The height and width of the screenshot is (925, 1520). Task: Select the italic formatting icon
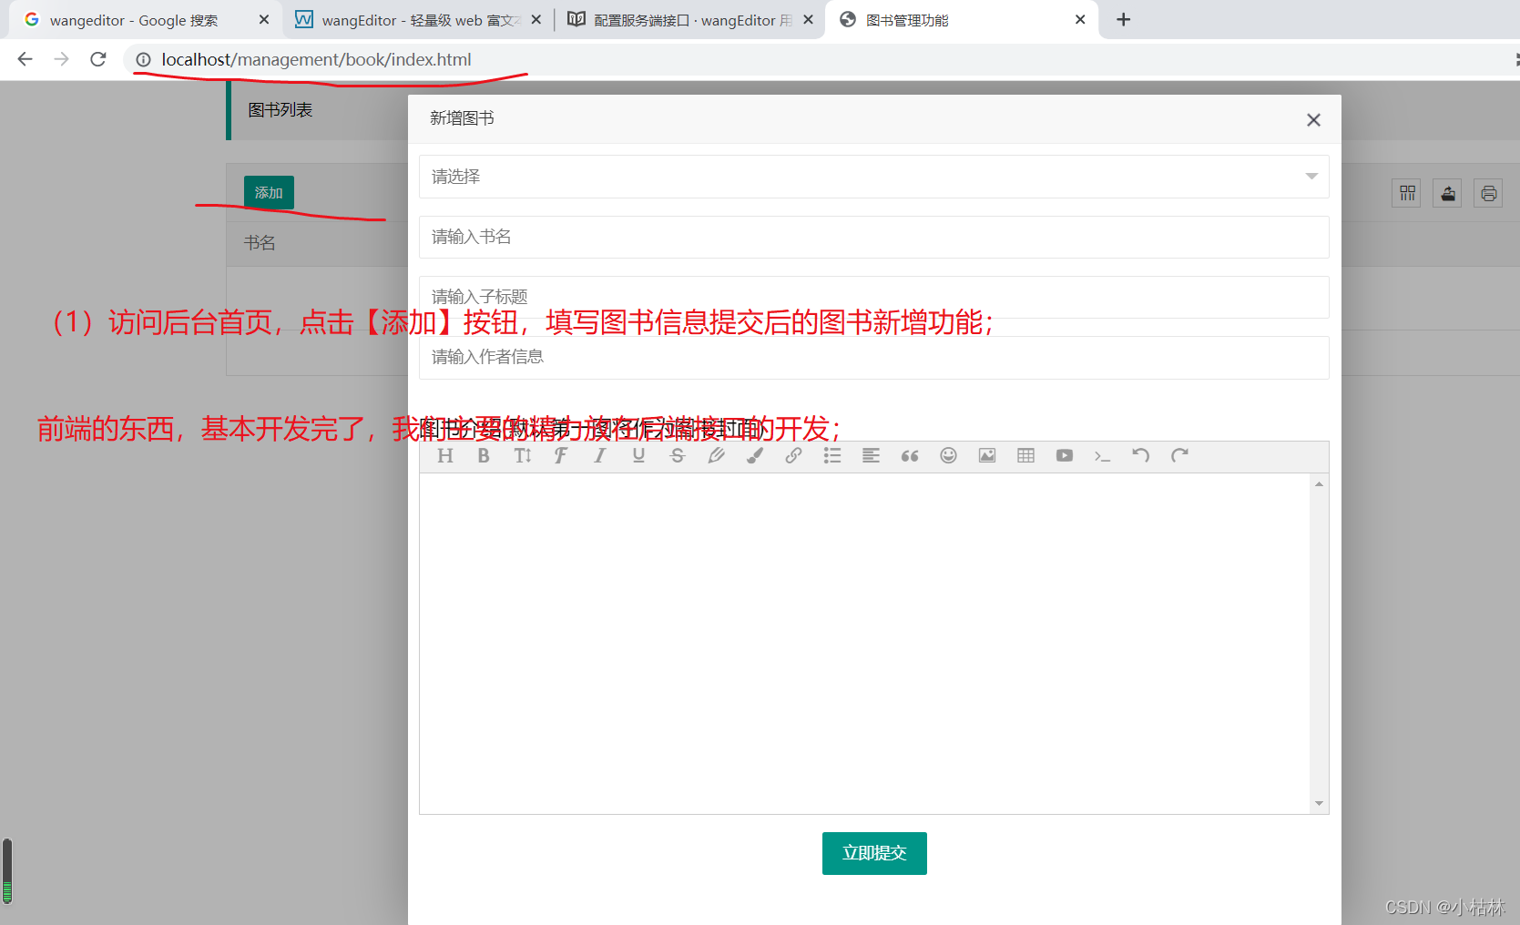pos(599,455)
